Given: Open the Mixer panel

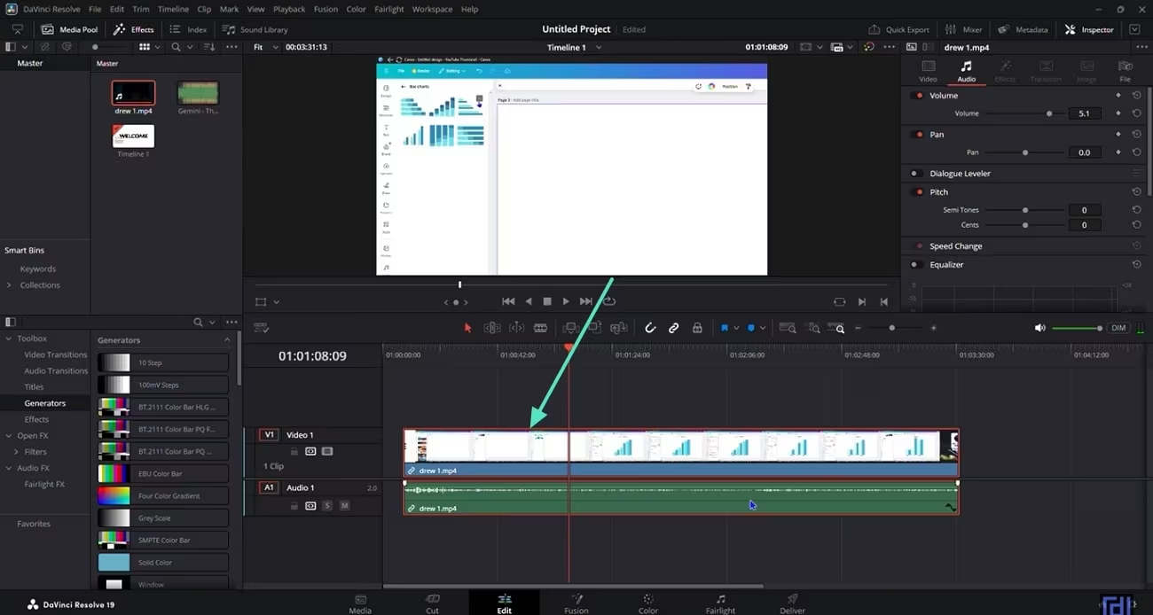Looking at the screenshot, I should coord(963,29).
